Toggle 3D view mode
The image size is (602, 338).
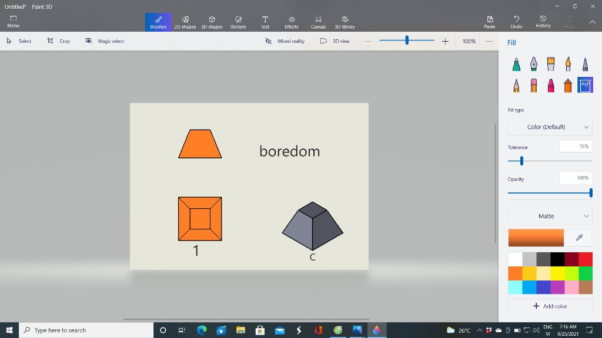[335, 41]
